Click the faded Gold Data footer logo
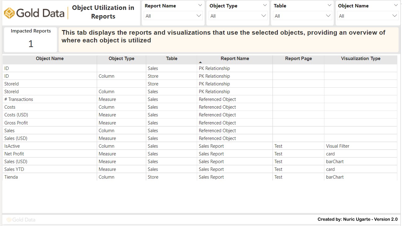 [21, 219]
